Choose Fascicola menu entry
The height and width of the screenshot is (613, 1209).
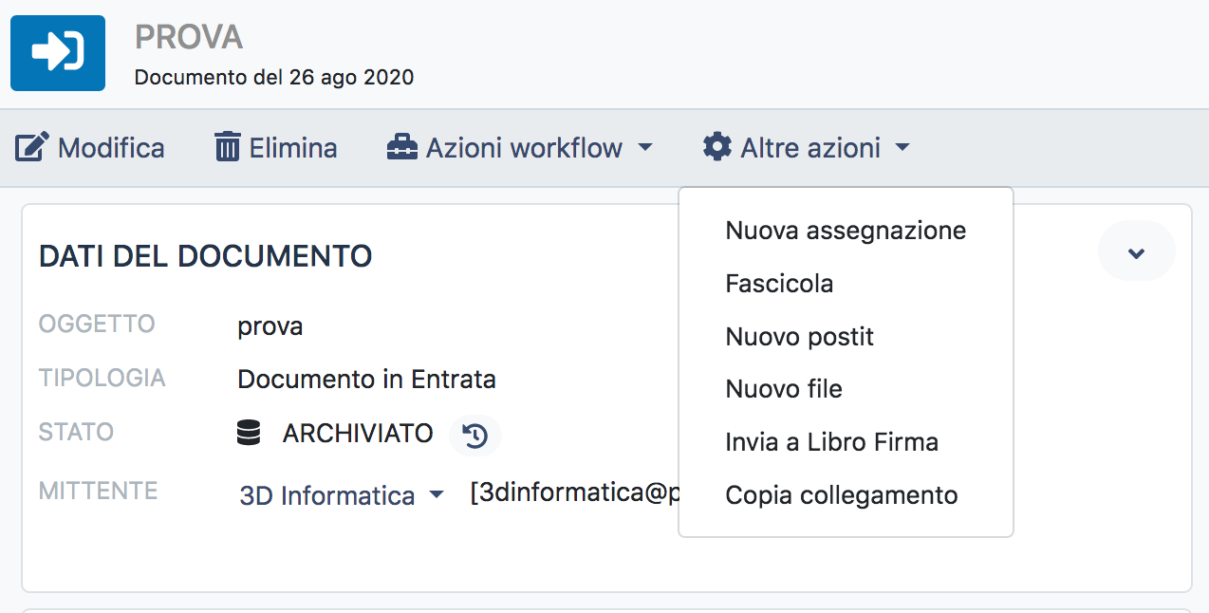coord(779,284)
